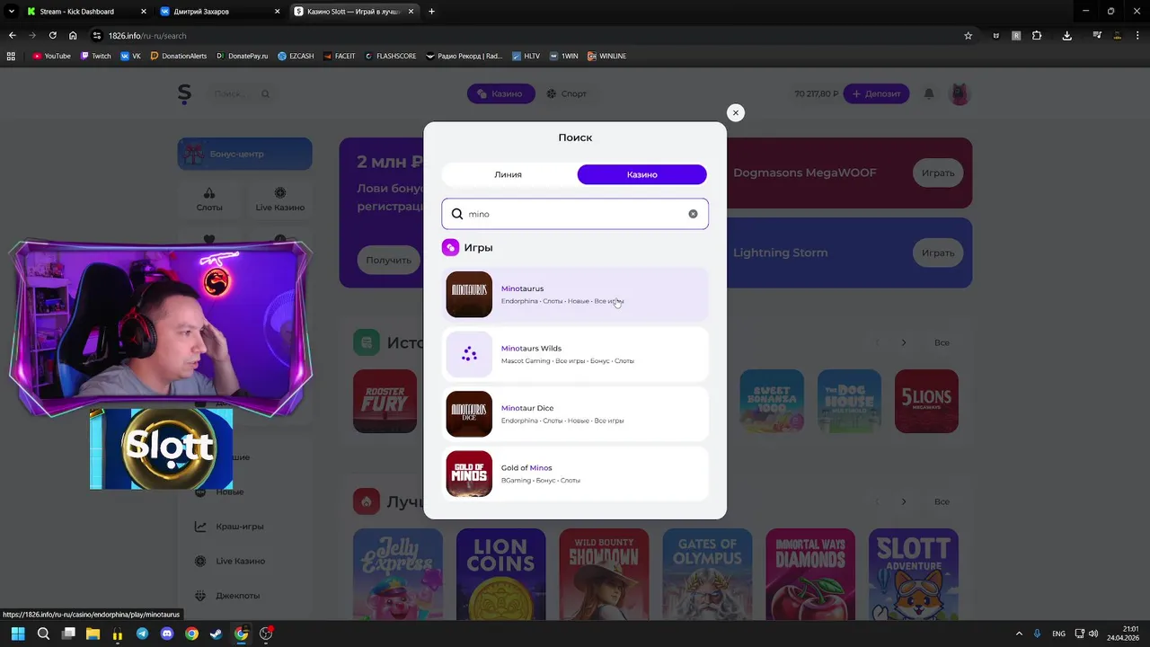Image resolution: width=1150 pixels, height=647 pixels.
Task: Open the Minotaurus game result
Action: (575, 294)
